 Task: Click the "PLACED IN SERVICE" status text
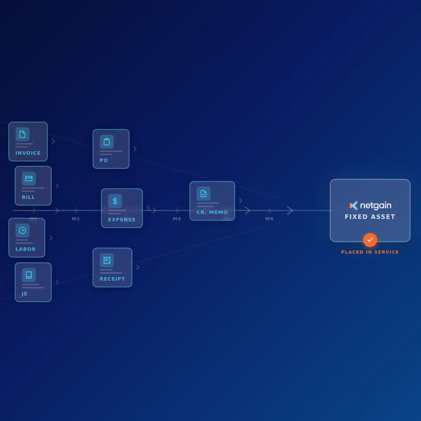[370, 252]
